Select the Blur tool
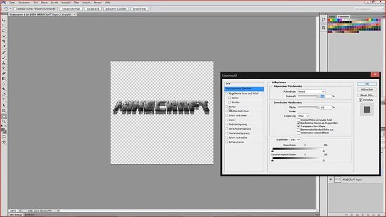The height and width of the screenshot is (217, 386). tap(4, 84)
